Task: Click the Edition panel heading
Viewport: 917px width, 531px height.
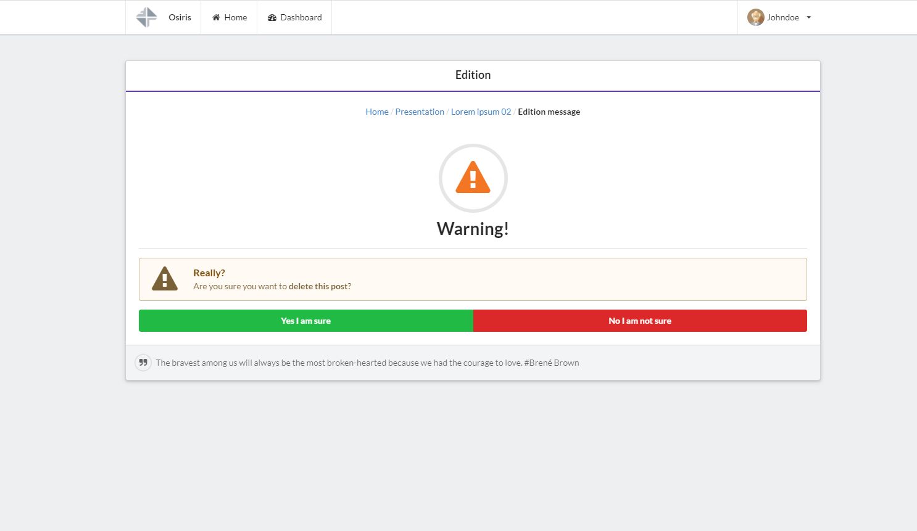Action: pos(473,75)
